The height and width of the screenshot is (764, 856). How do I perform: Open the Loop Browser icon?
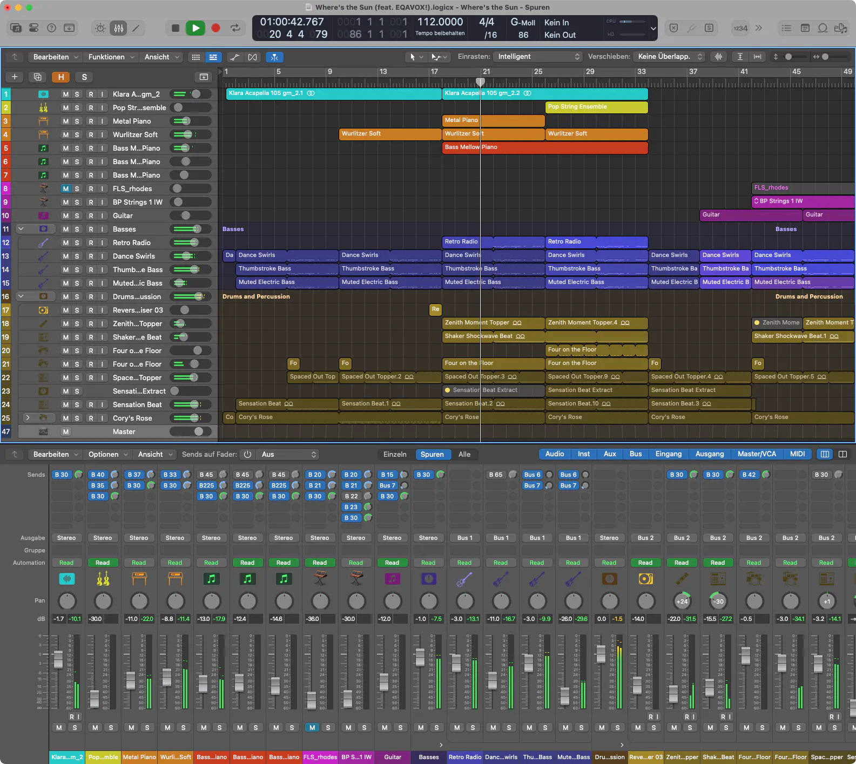coord(823,28)
